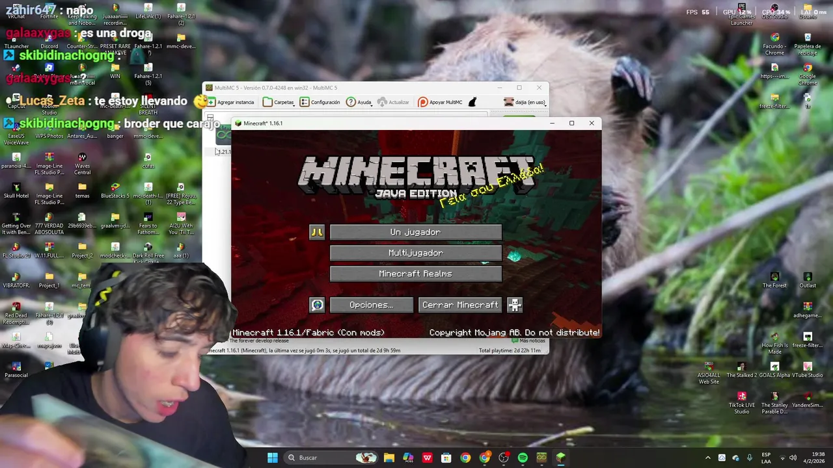
Task: Open the volume tray icon
Action: coord(794,458)
